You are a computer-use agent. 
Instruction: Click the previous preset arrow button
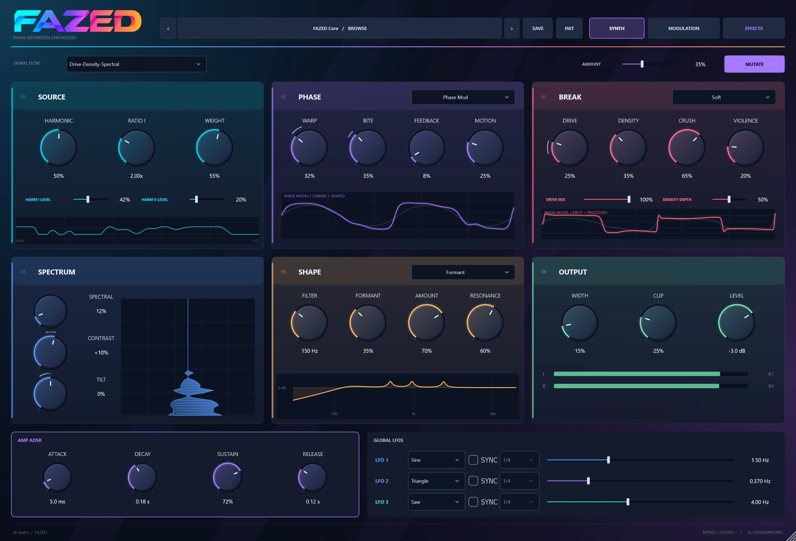pyautogui.click(x=168, y=28)
